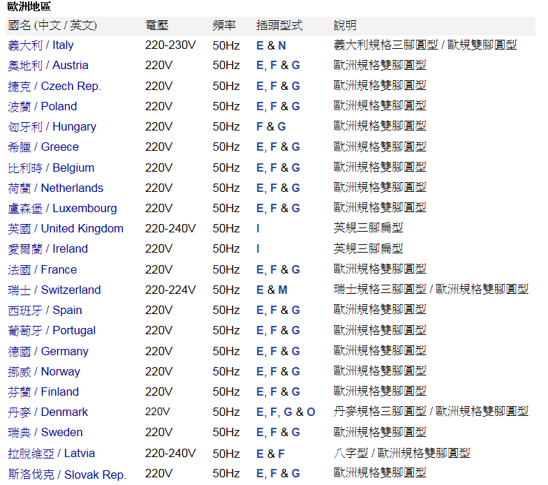
Task: Open the Poland country link
Action: (42, 106)
